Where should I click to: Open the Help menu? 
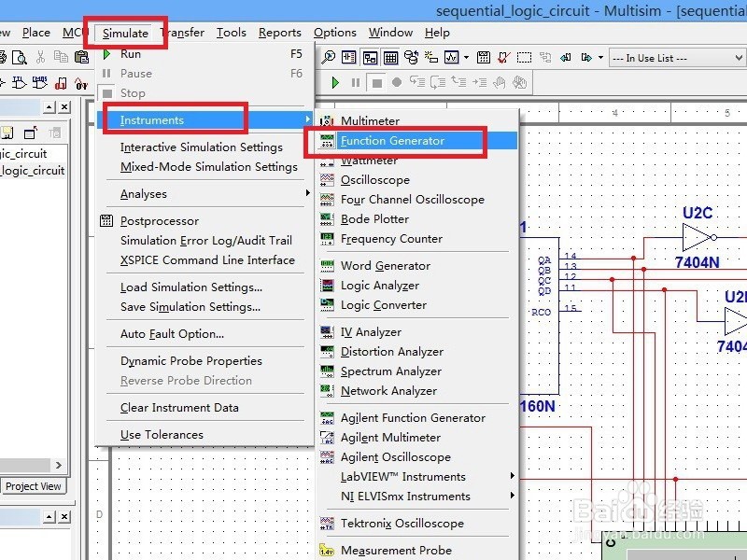(437, 33)
